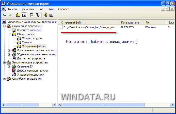Select Диспетчер устройств tree item
176x114 pixels.
pyautogui.click(x=31, y=58)
